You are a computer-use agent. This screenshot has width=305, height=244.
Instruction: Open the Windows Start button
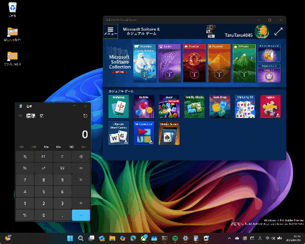(x=70, y=238)
